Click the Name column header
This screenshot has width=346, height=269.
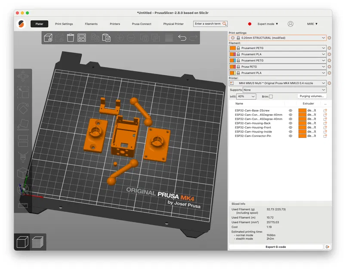click(x=239, y=103)
